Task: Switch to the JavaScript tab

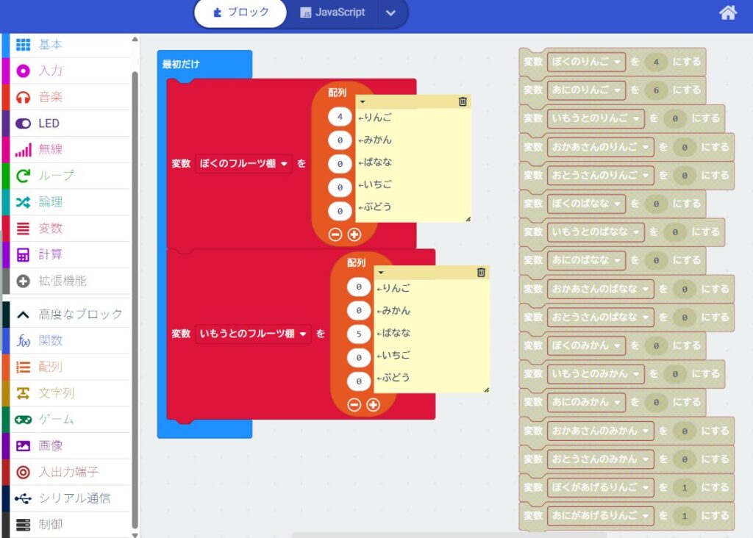Action: click(332, 12)
